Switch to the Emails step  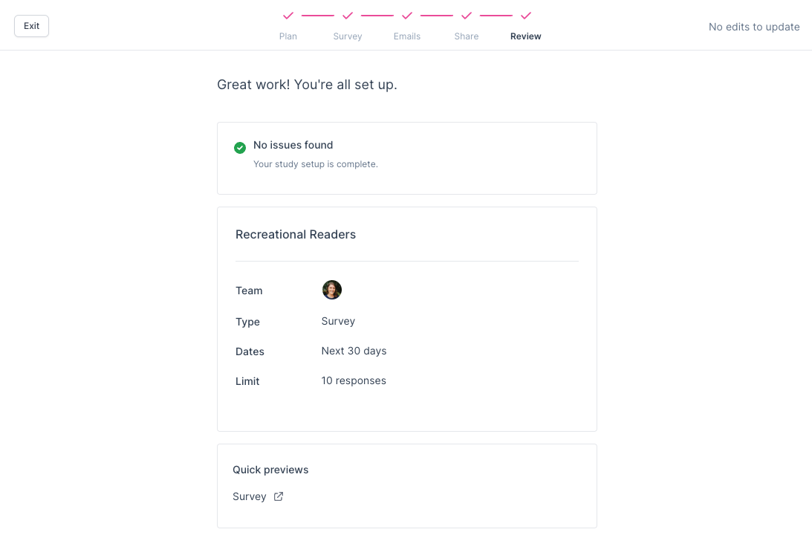(x=407, y=36)
